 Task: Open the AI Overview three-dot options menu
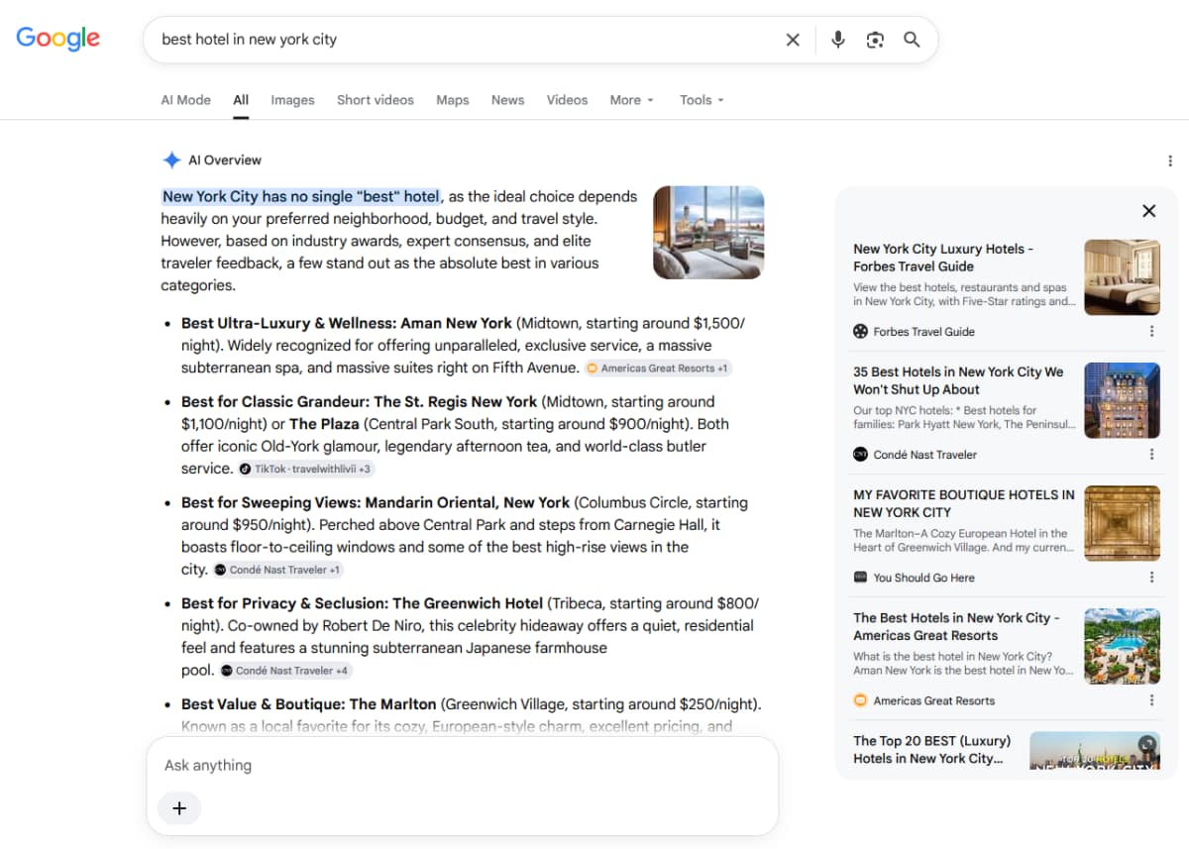pos(1170,160)
